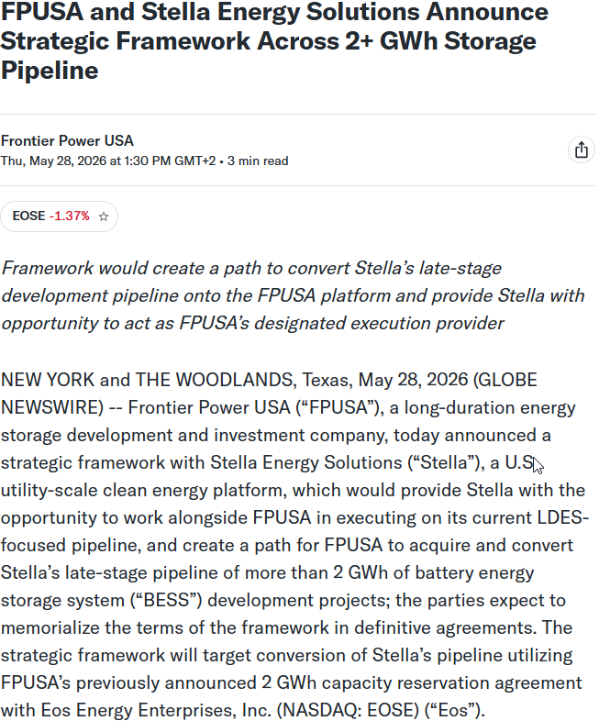Click the -1.37% price change value

pos(70,216)
